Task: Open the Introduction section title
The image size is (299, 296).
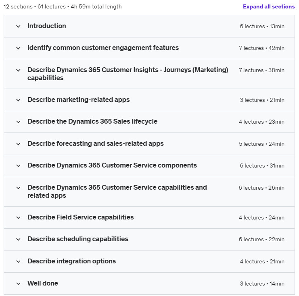Action: (x=47, y=26)
